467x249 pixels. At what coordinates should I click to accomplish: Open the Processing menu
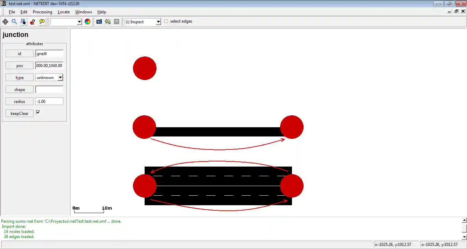click(x=42, y=12)
